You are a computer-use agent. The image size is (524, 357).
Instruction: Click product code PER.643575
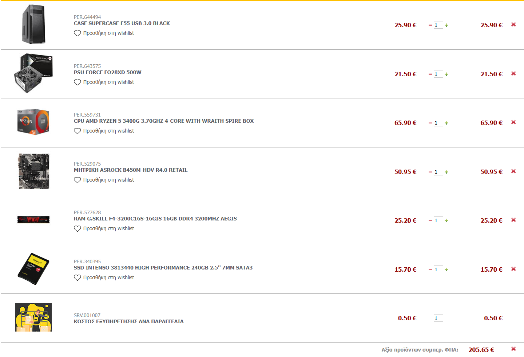click(87, 66)
